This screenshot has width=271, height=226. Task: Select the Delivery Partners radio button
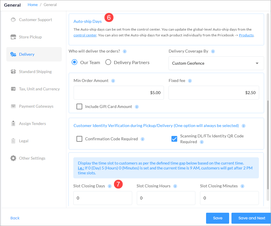(x=108, y=62)
